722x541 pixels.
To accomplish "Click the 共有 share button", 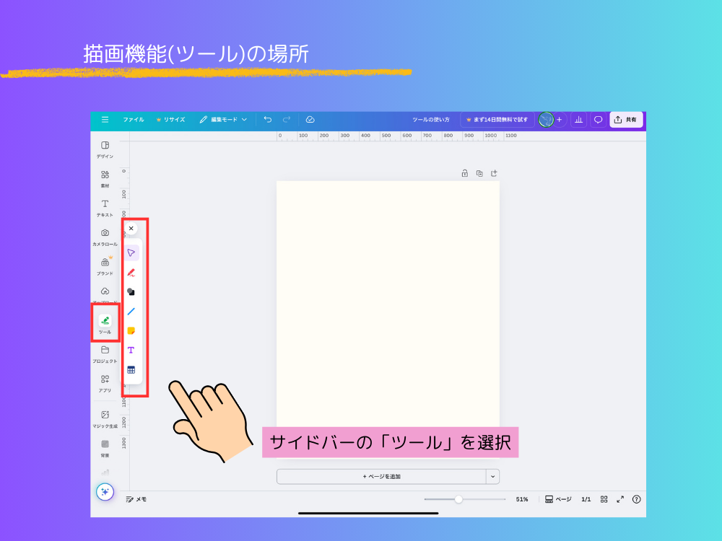I will click(x=625, y=119).
